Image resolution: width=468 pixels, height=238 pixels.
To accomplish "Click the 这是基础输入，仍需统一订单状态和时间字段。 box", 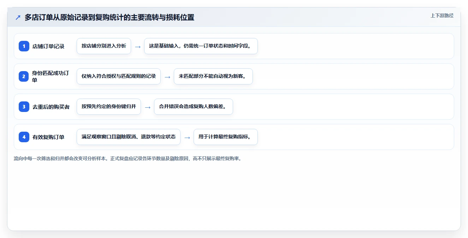I will point(201,46).
